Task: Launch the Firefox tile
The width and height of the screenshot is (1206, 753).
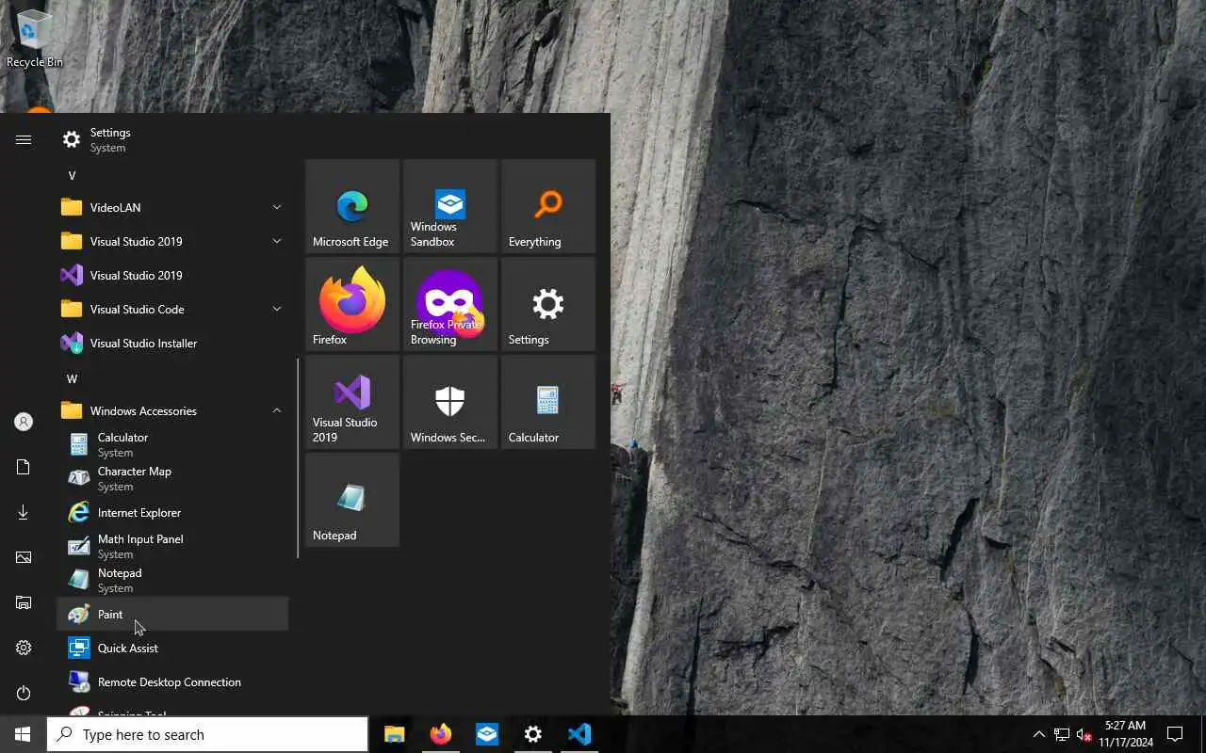Action: point(351,304)
